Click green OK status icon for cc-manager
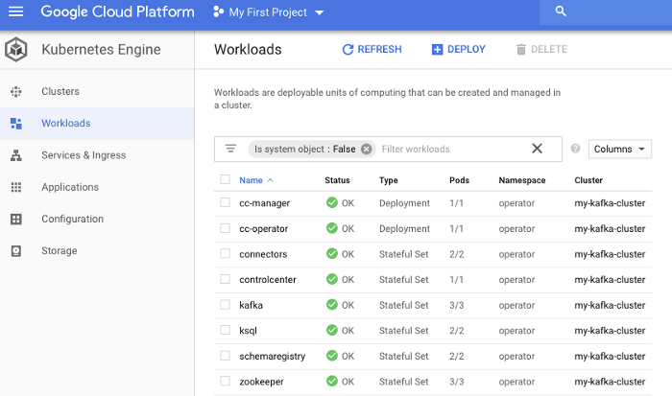This screenshot has width=672, height=396. (332, 202)
